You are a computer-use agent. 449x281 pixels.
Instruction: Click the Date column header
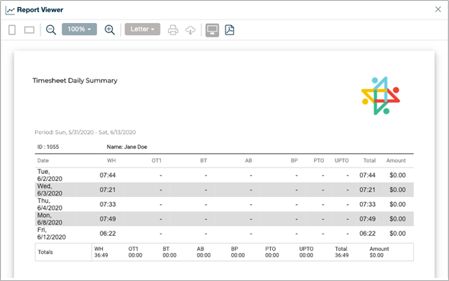point(43,161)
